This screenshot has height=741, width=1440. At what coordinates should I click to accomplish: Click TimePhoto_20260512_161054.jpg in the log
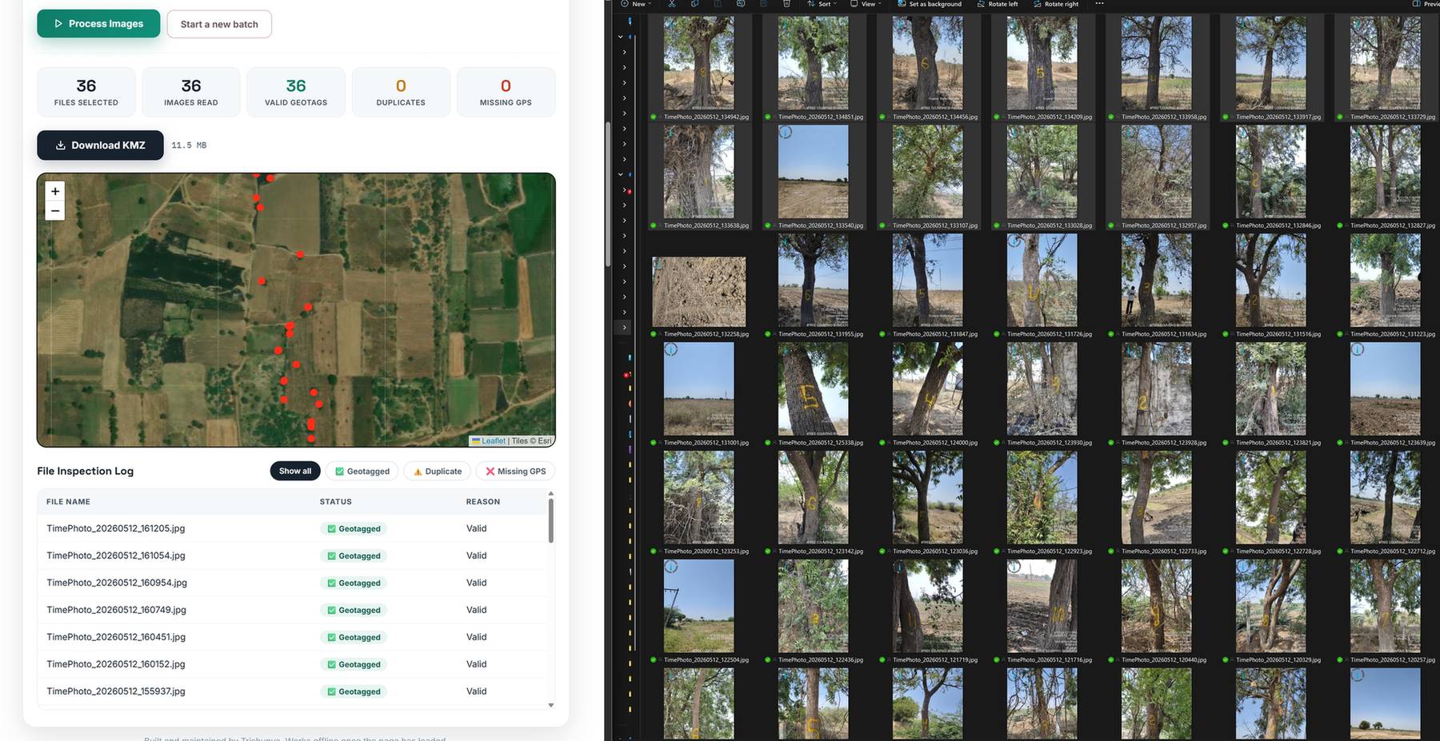(x=116, y=556)
